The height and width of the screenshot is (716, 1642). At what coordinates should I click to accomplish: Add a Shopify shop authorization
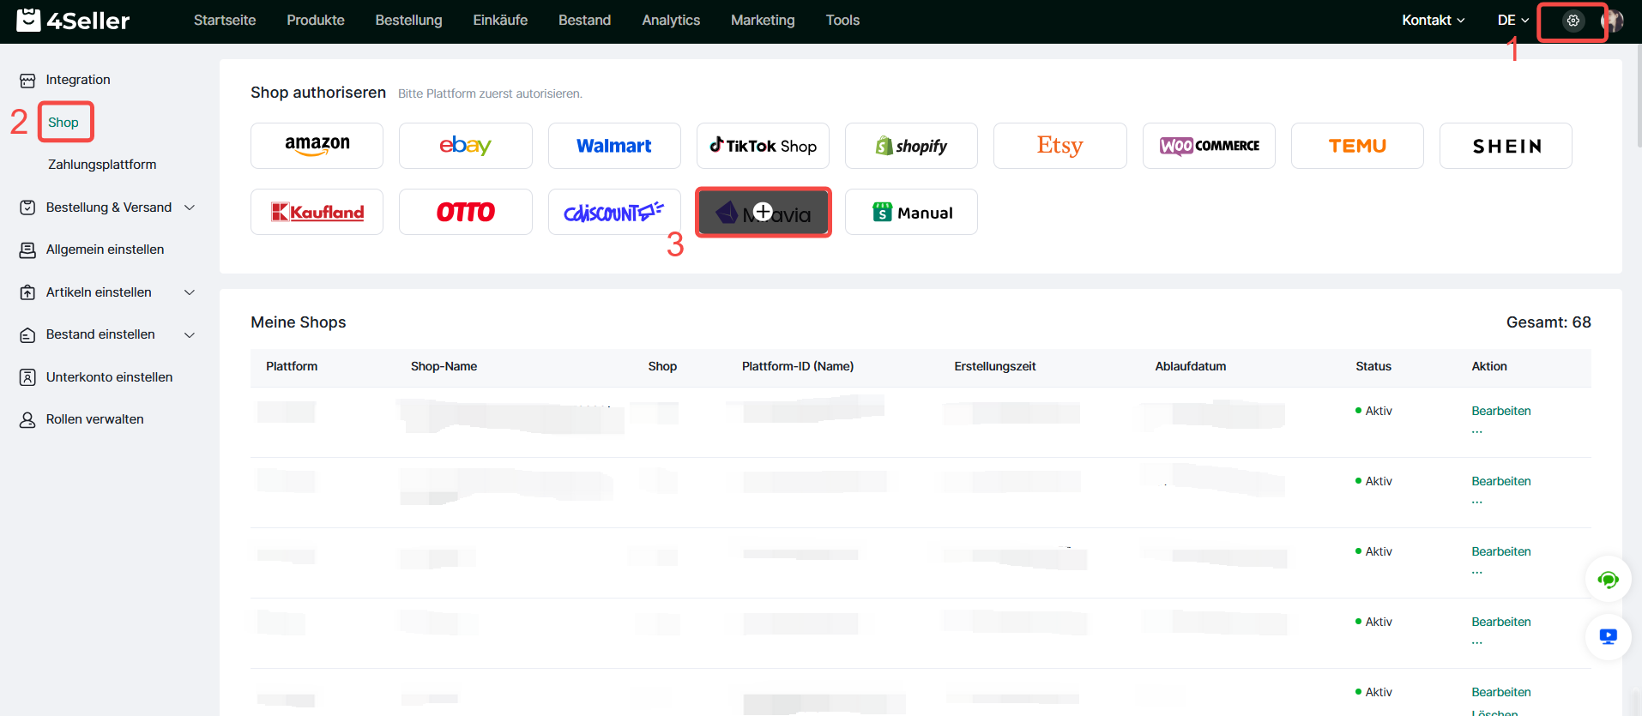click(x=911, y=146)
